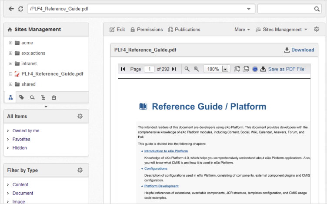Expand the acme folder
Image resolution: width=327 pixels, height=204 pixels.
coord(10,43)
